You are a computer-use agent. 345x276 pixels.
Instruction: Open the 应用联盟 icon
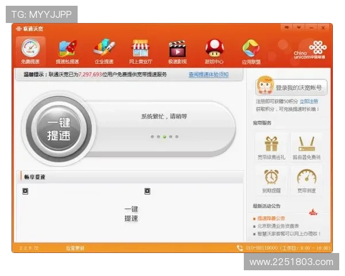coord(251,52)
